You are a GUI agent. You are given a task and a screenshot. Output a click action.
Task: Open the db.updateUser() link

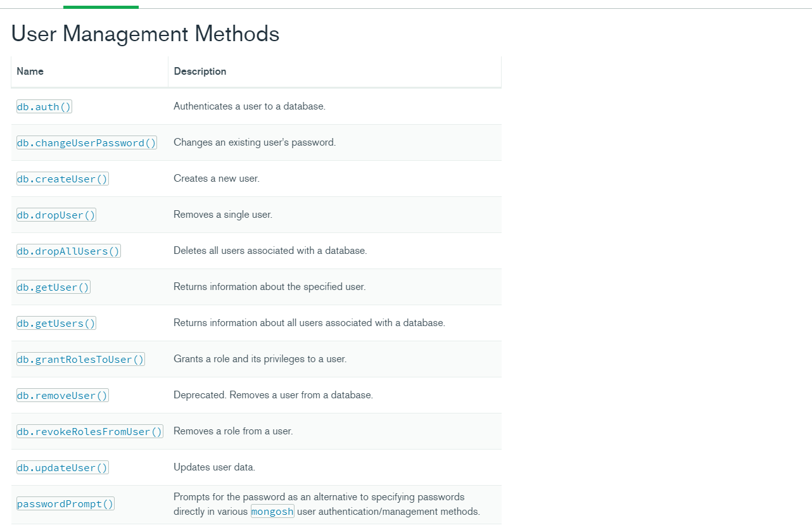tap(63, 468)
